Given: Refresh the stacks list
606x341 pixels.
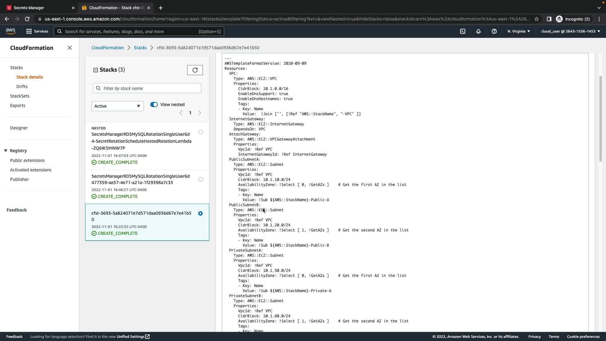Looking at the screenshot, I should [x=195, y=70].
